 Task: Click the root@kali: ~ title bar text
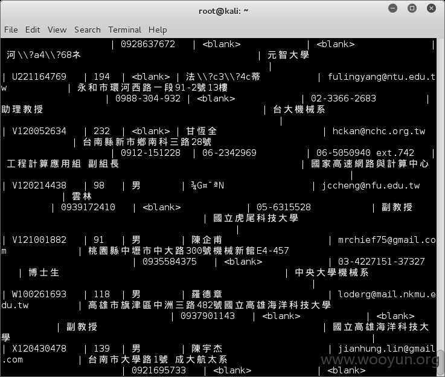tap(223, 11)
